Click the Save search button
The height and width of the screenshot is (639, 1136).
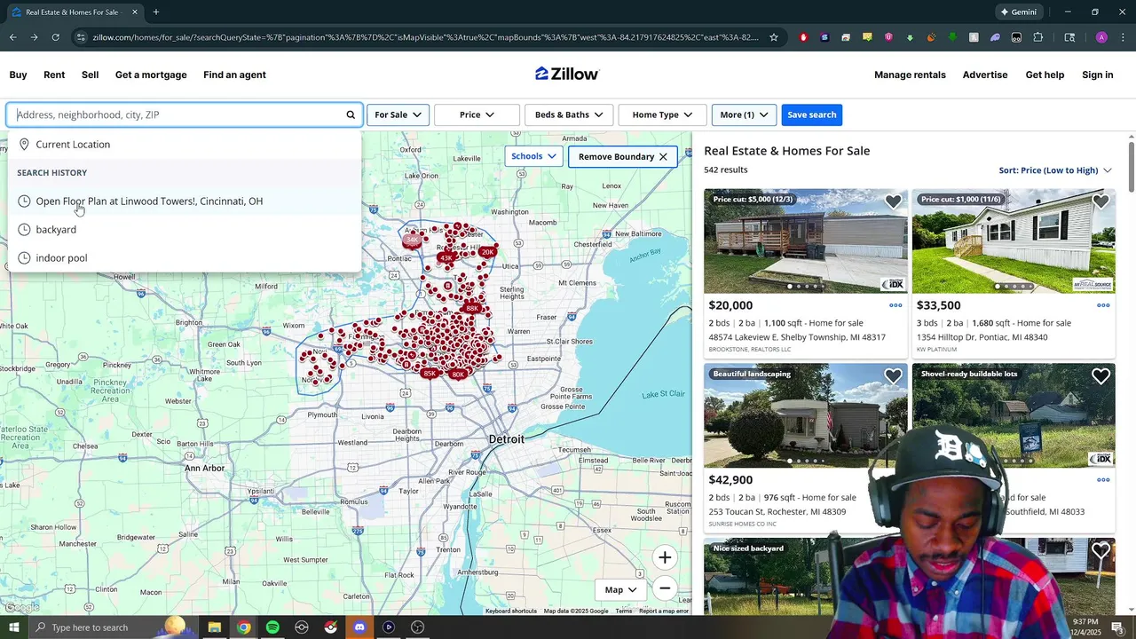811,114
